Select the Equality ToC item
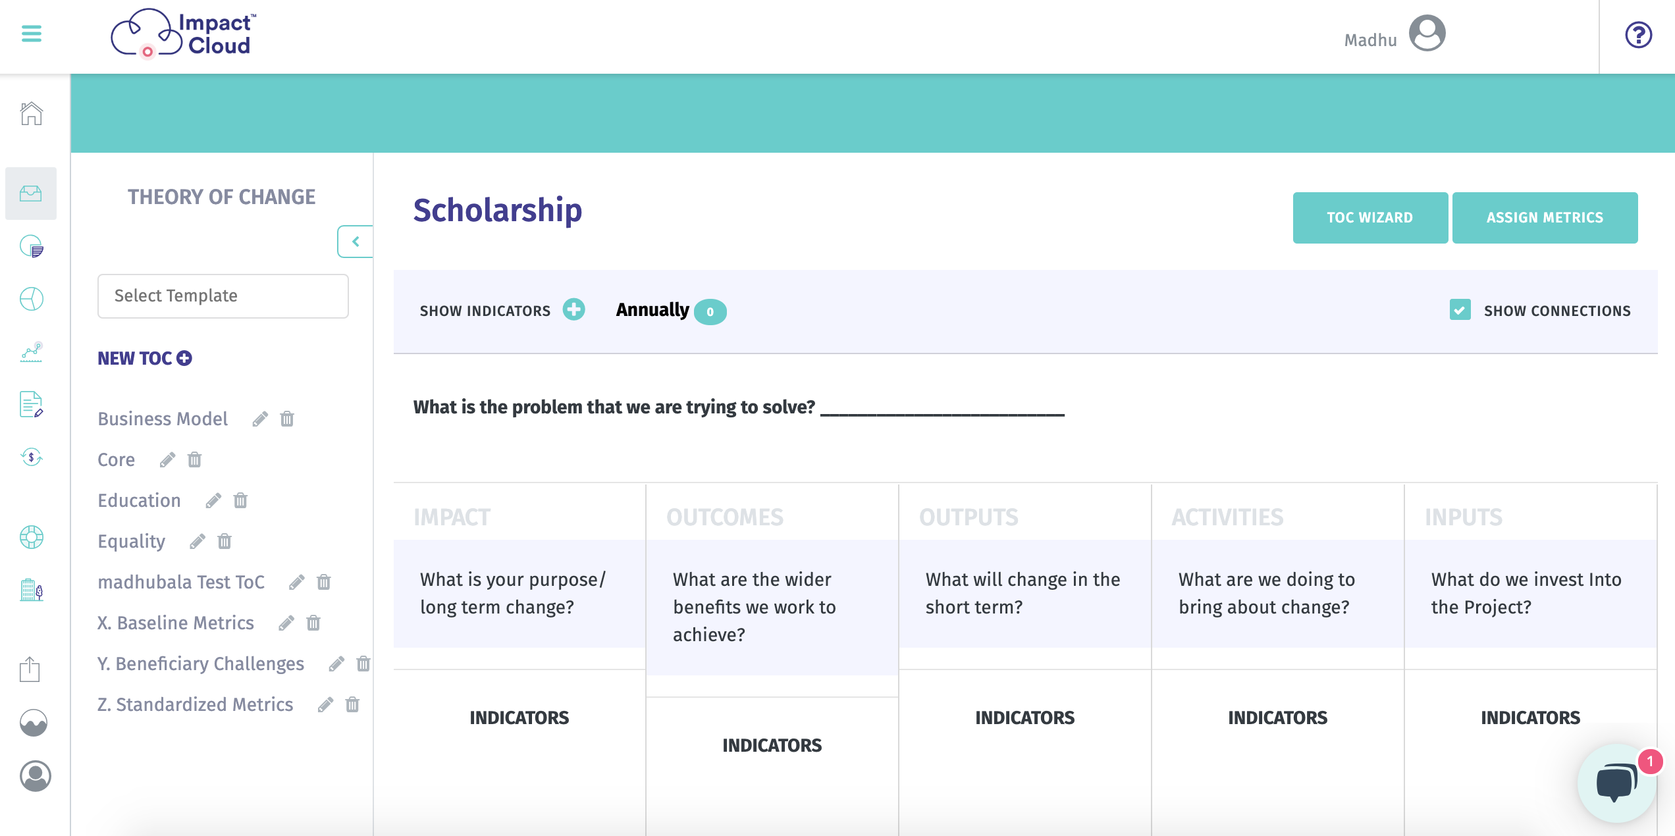 pyautogui.click(x=132, y=541)
